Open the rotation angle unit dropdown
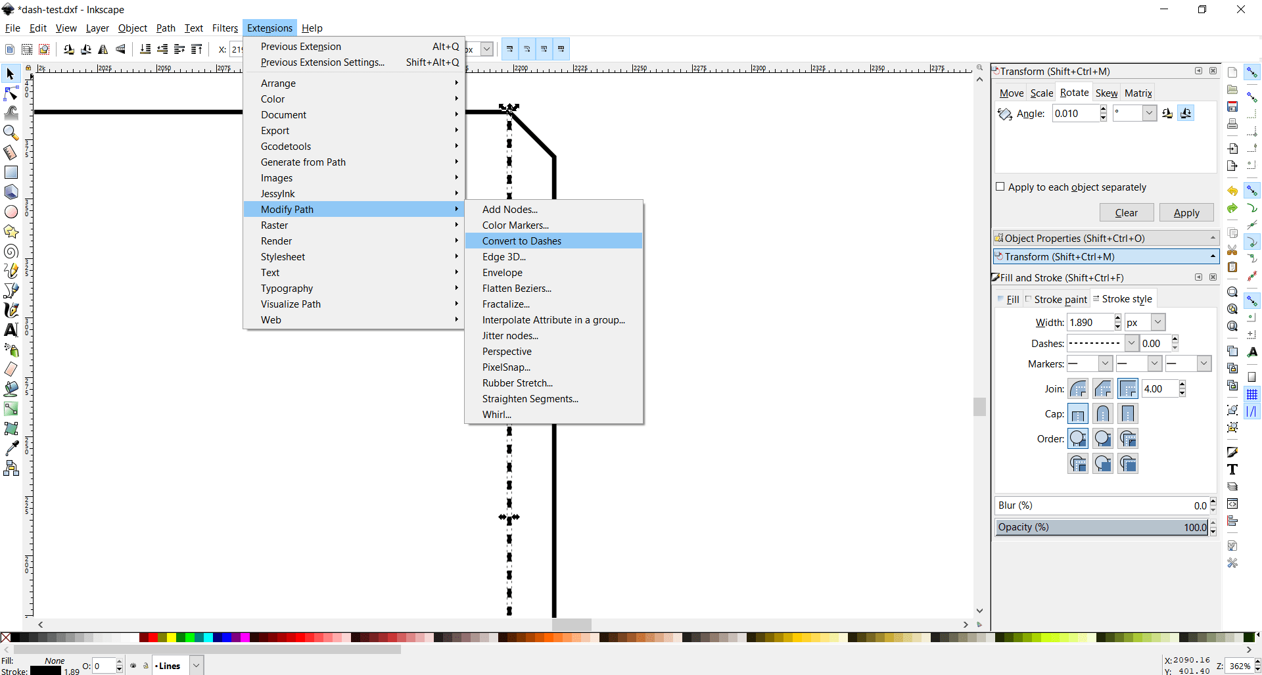1262x675 pixels. tap(1149, 113)
